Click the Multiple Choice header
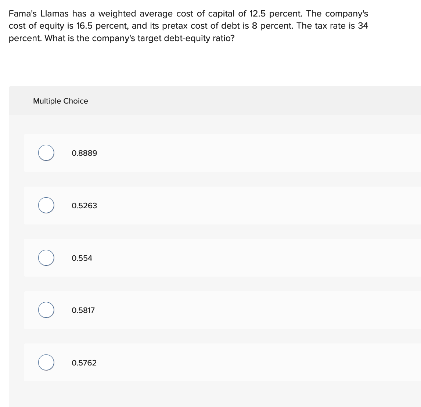 pyautogui.click(x=60, y=101)
